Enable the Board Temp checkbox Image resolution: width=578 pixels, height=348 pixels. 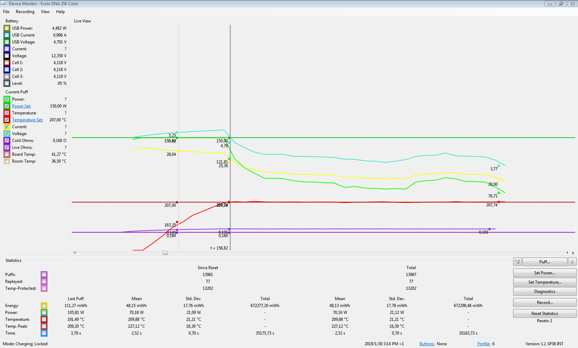(7, 154)
